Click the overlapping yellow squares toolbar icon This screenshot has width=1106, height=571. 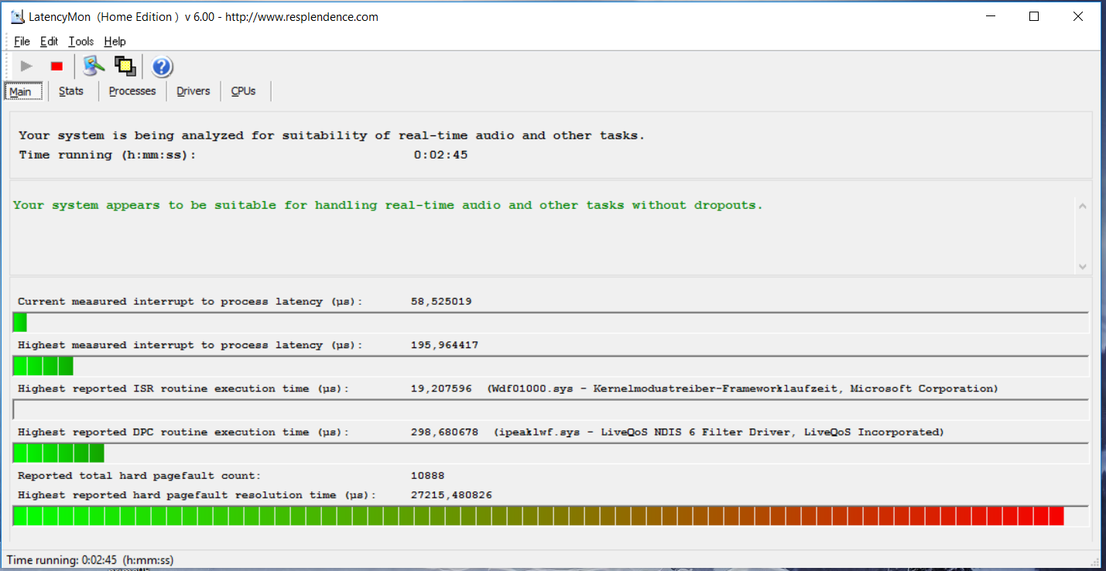125,67
